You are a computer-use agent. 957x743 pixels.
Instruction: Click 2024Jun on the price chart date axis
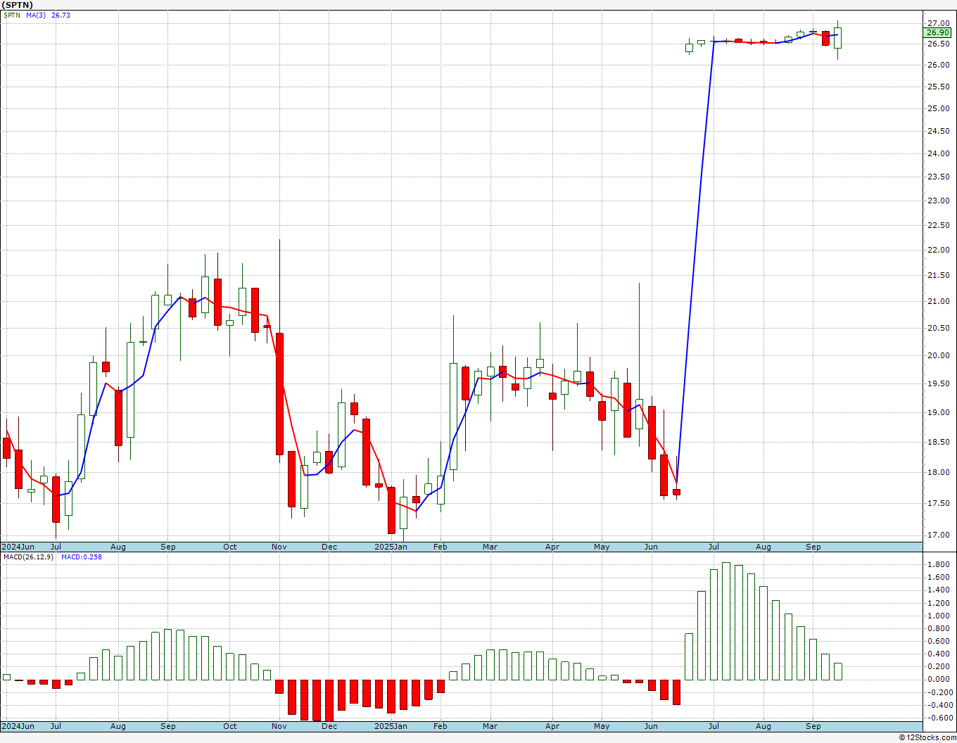(18, 547)
